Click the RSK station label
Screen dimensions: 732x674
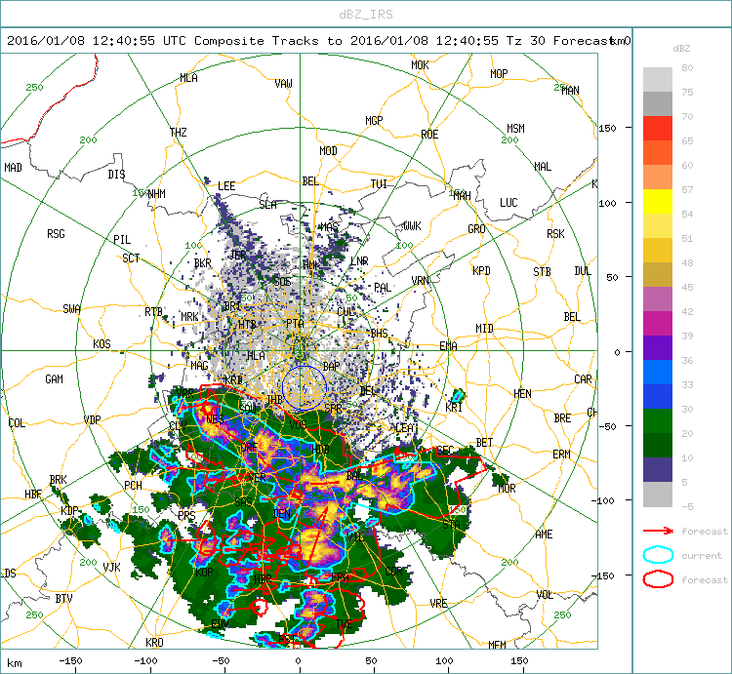[555, 234]
